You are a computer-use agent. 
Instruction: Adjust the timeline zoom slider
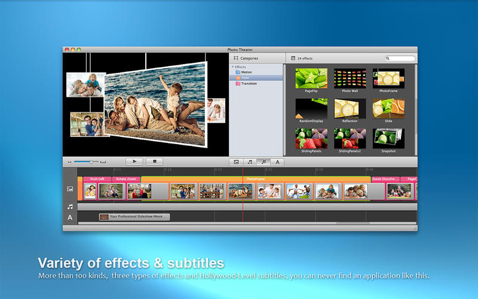[x=86, y=161]
